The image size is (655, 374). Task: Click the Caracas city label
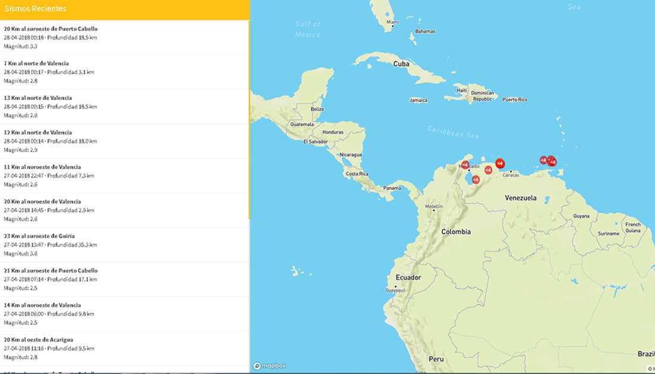(510, 176)
